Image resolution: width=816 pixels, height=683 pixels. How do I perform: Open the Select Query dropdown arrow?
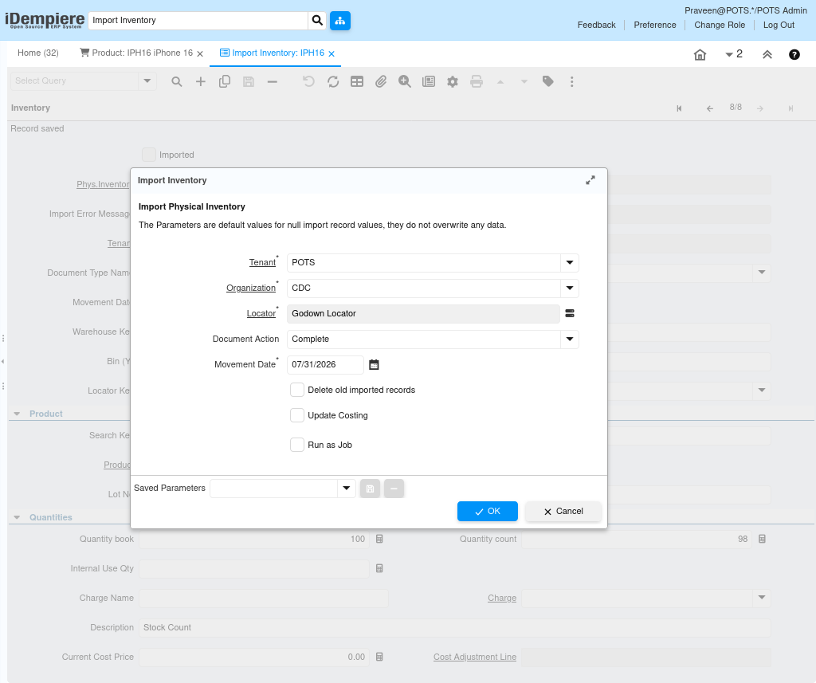(x=147, y=81)
